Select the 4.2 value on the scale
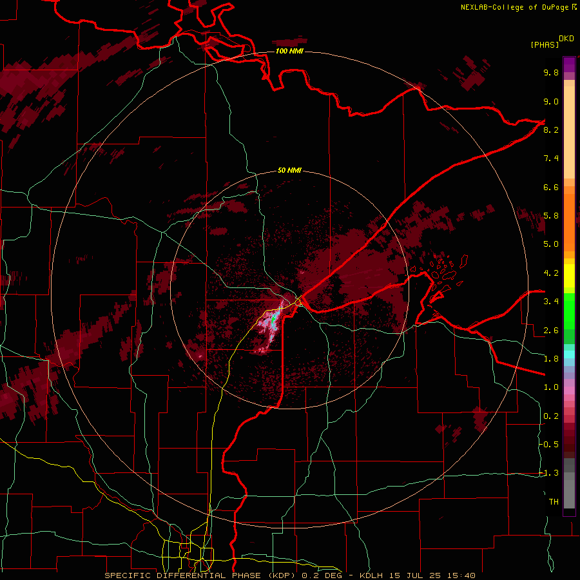The image size is (580, 580). click(x=551, y=273)
